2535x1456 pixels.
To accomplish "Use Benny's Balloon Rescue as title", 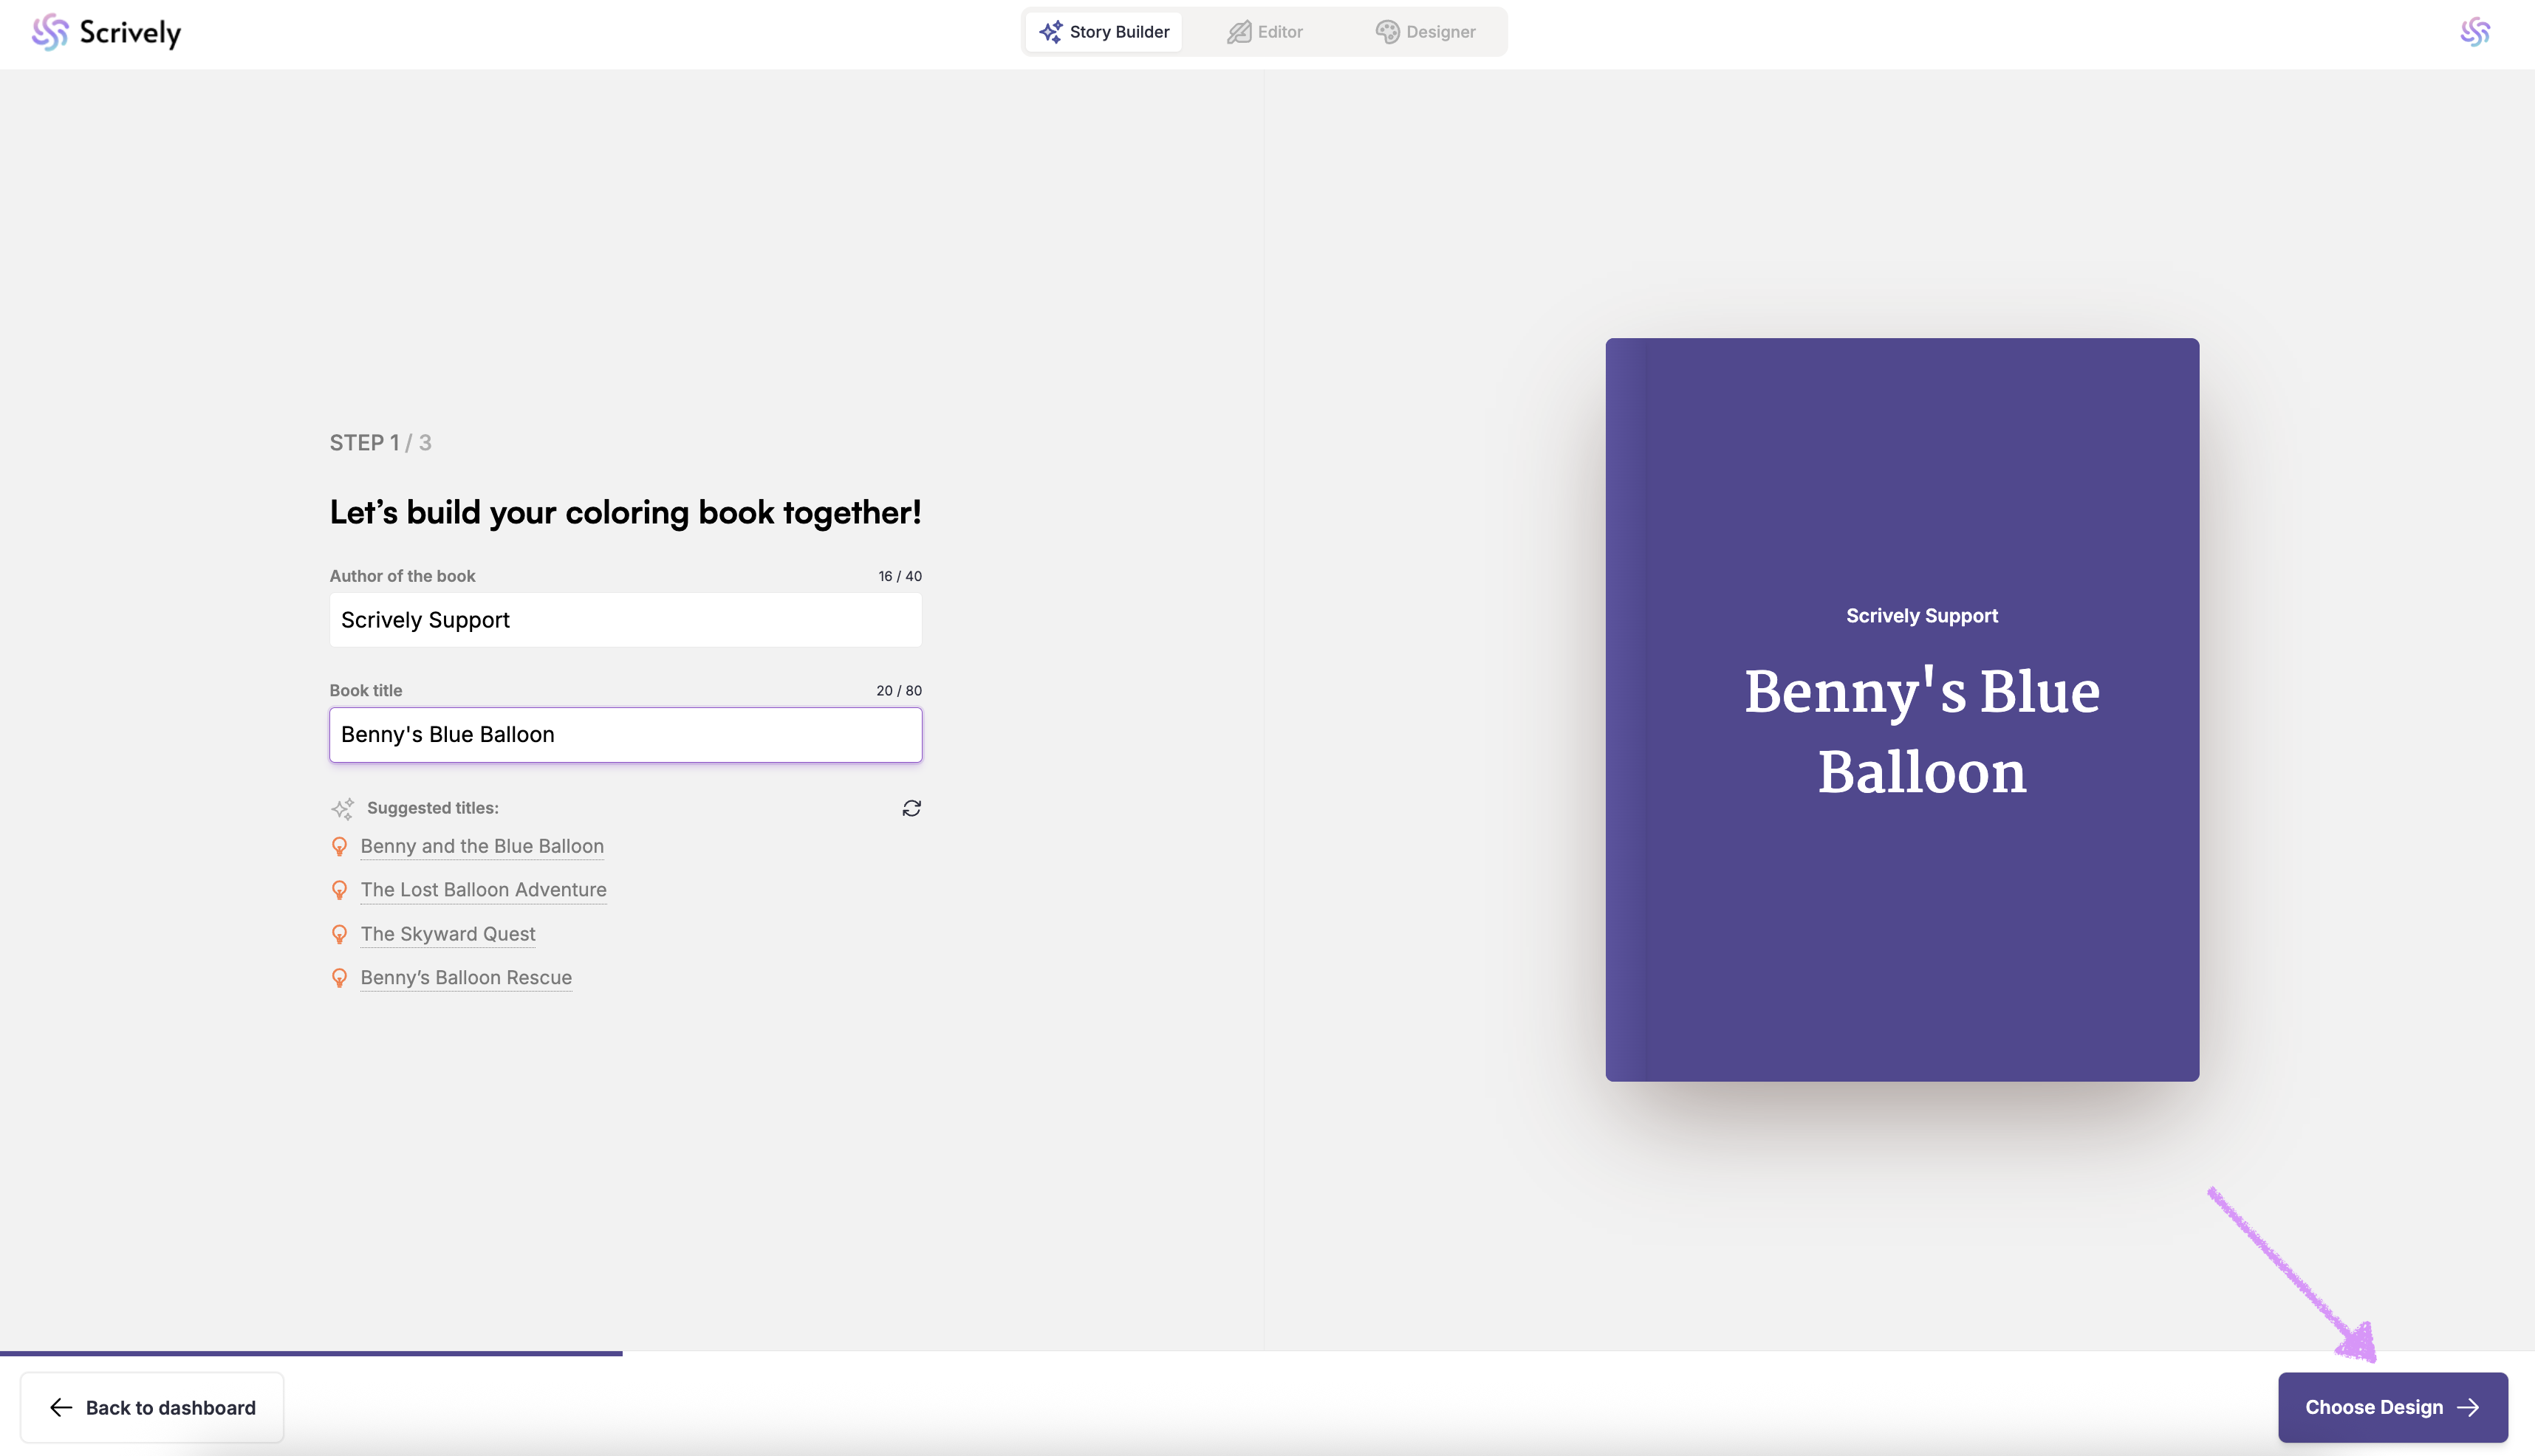I will tap(465, 978).
